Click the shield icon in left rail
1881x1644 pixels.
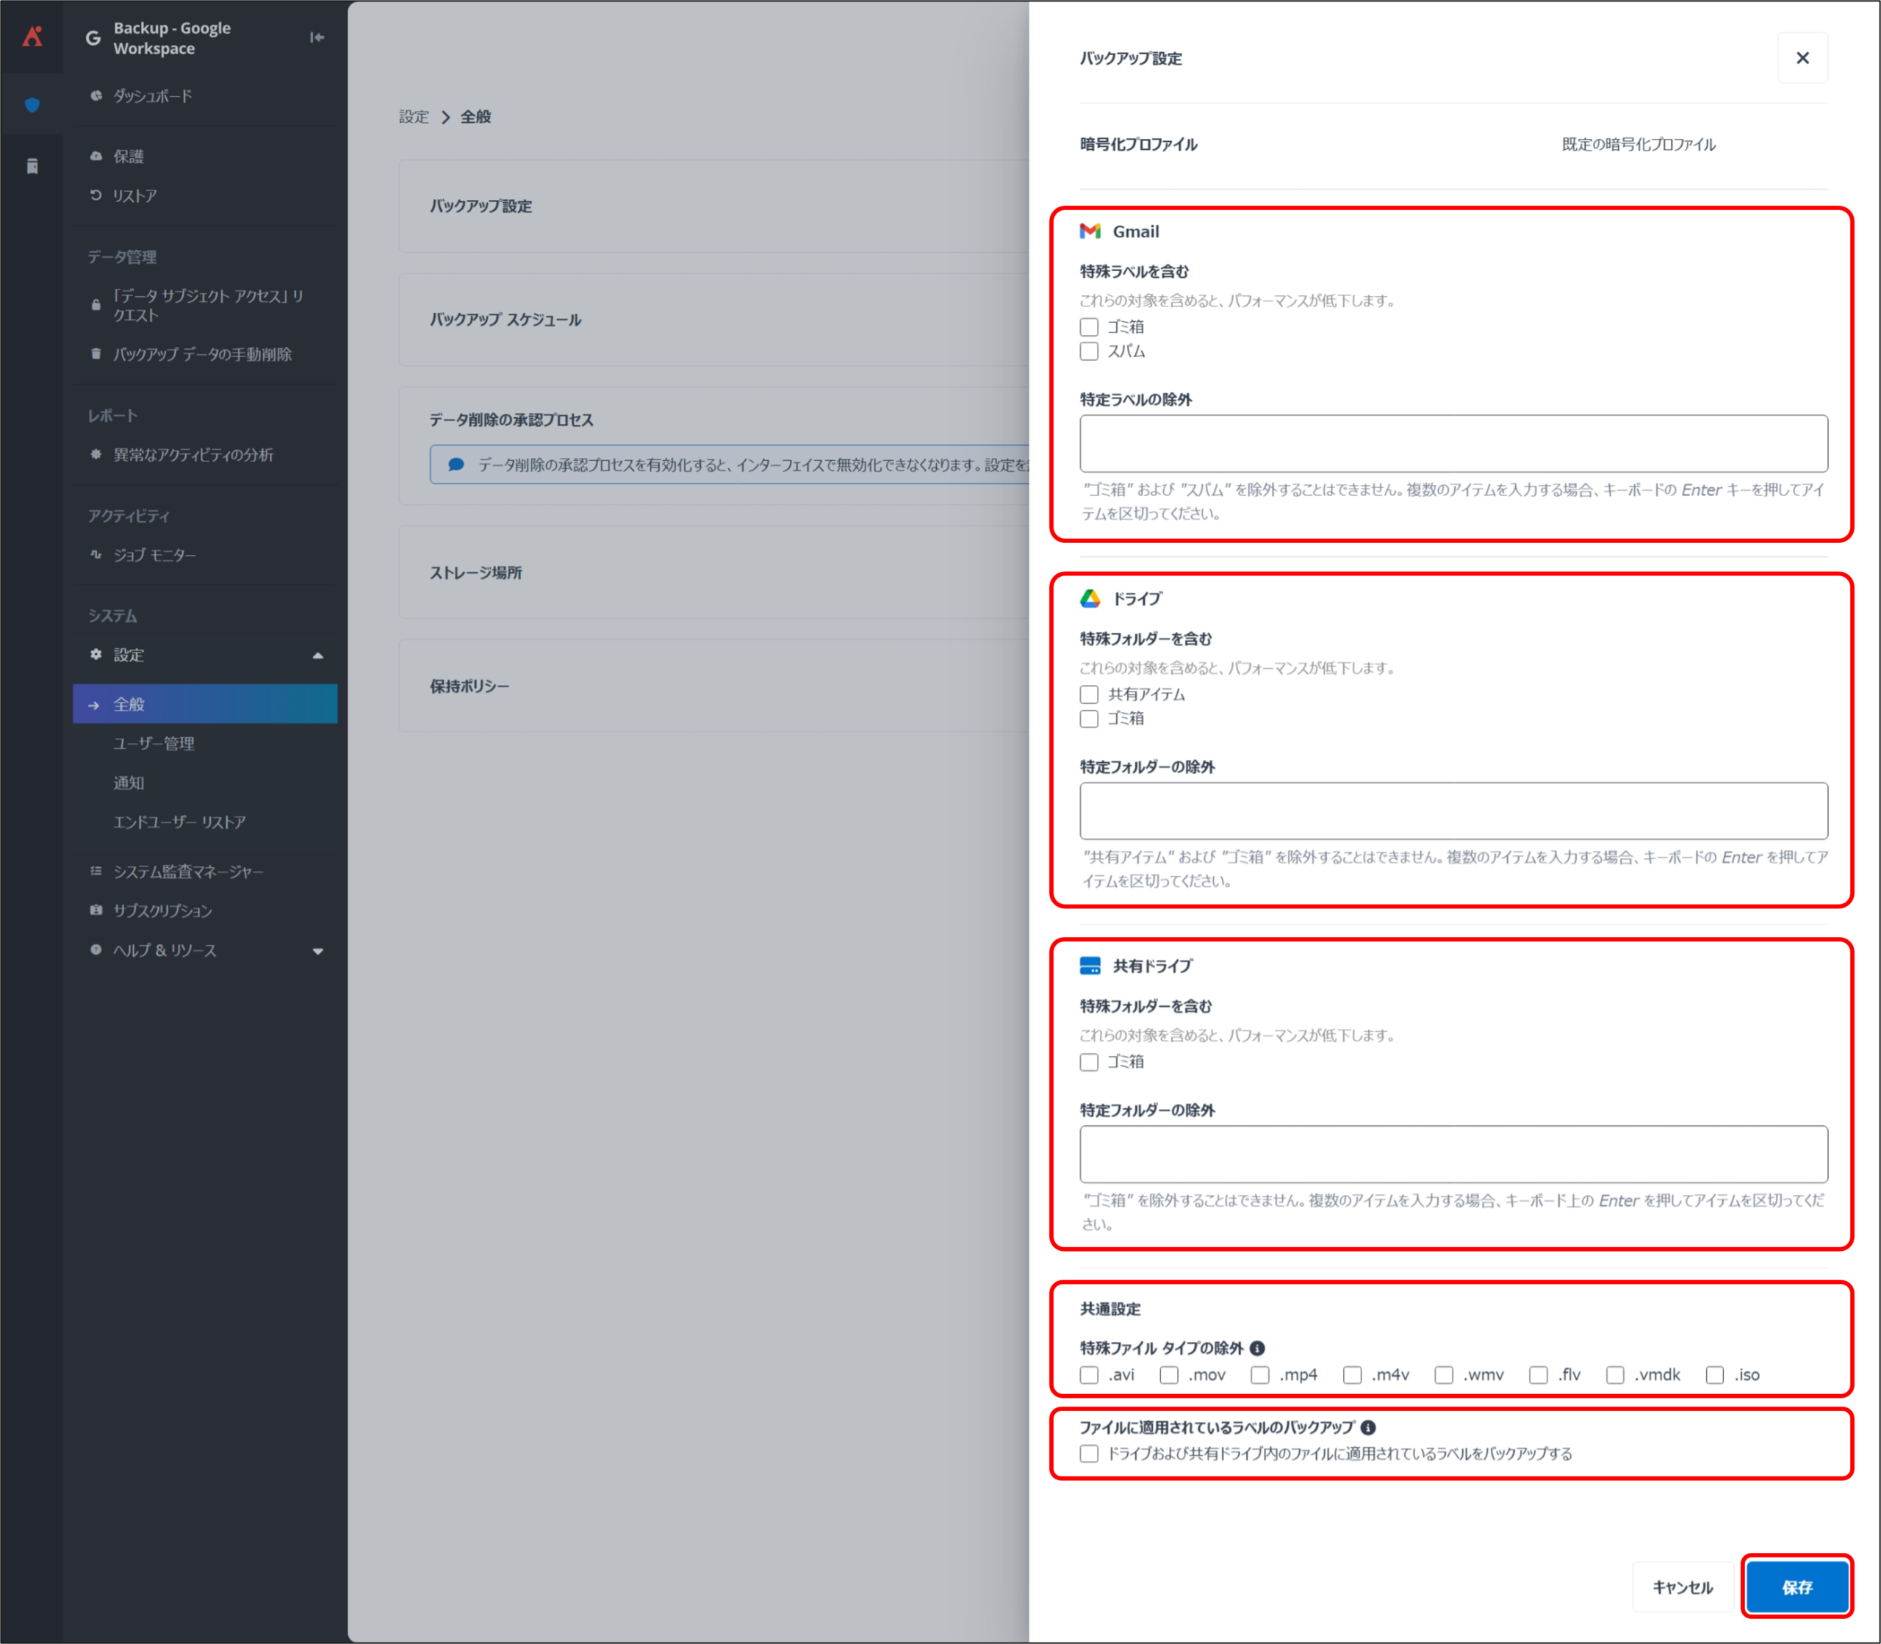tap(32, 104)
